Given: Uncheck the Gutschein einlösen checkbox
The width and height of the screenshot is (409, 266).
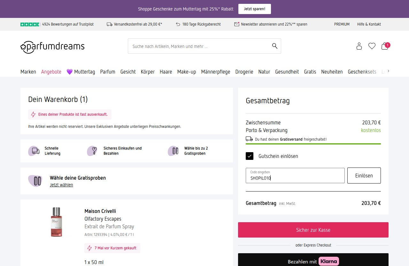Looking at the screenshot, I should 250,156.
